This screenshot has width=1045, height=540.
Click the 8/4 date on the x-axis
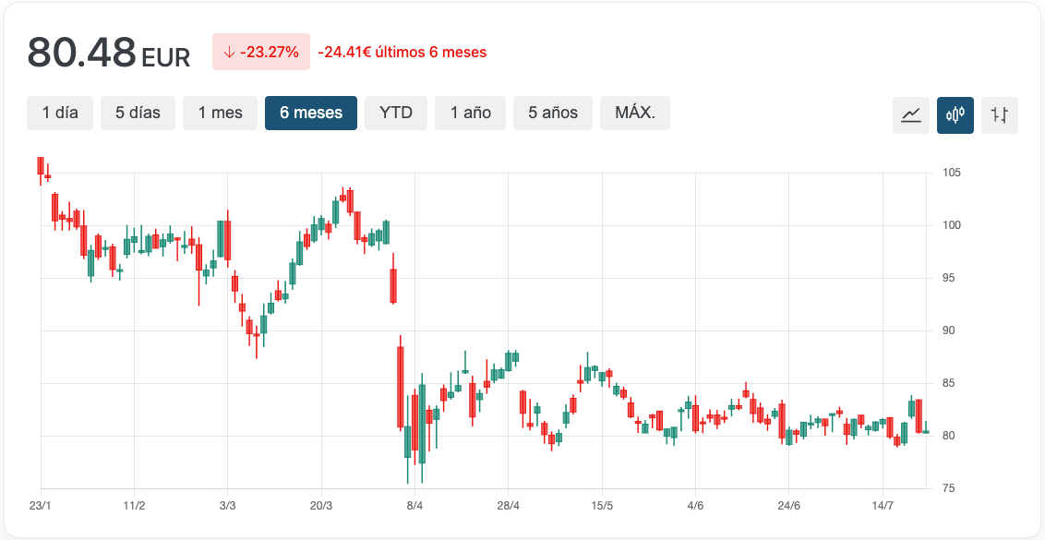(x=414, y=506)
